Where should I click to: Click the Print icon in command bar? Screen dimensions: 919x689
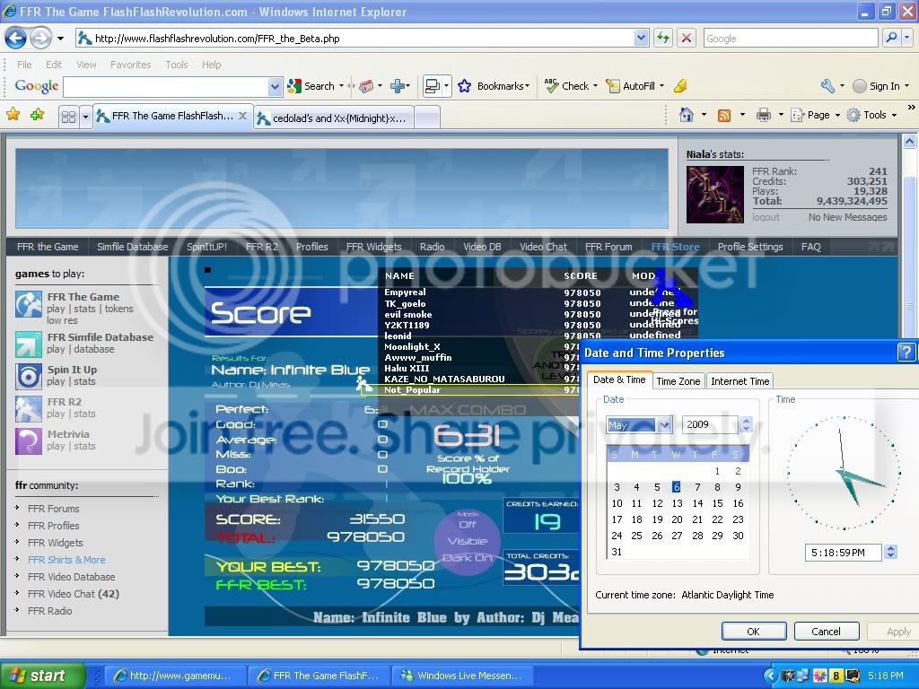coord(763,115)
